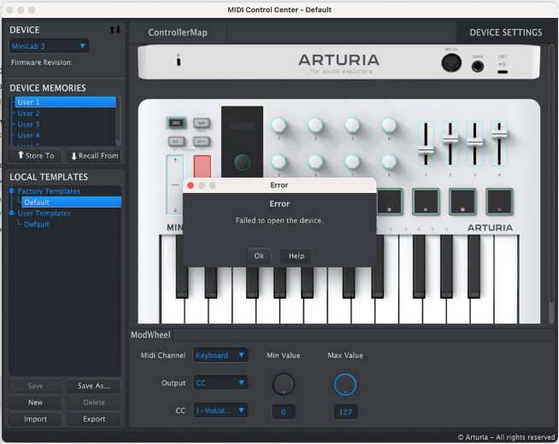Select the Oct+ button on the controller
The width and height of the screenshot is (559, 444).
point(202,142)
